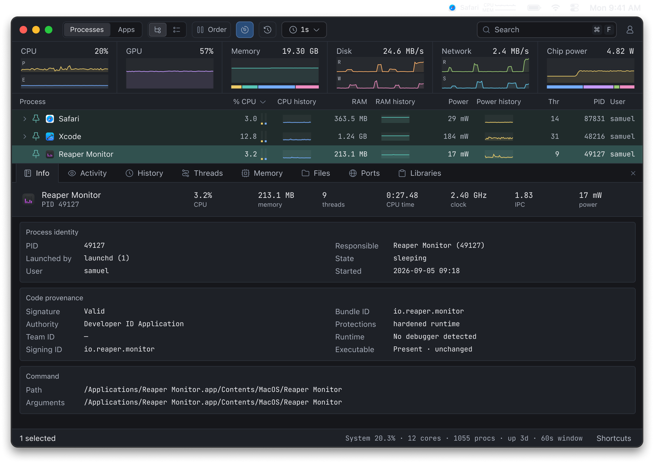The height and width of the screenshot is (464, 654).
Task: Click the Memory pressure color bar
Action: tap(275, 87)
